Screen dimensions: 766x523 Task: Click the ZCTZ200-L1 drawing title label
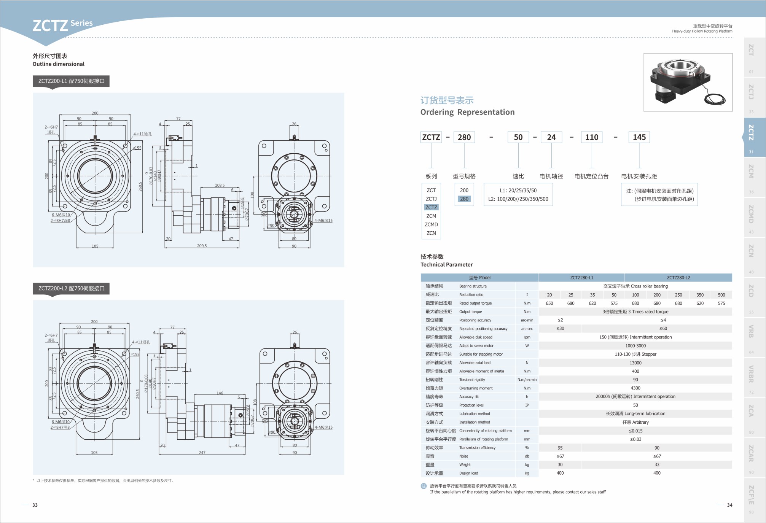71,81
